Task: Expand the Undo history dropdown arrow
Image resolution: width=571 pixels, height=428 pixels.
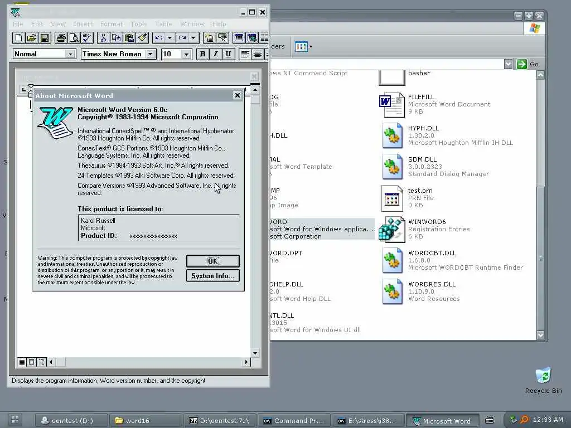Action: point(170,38)
